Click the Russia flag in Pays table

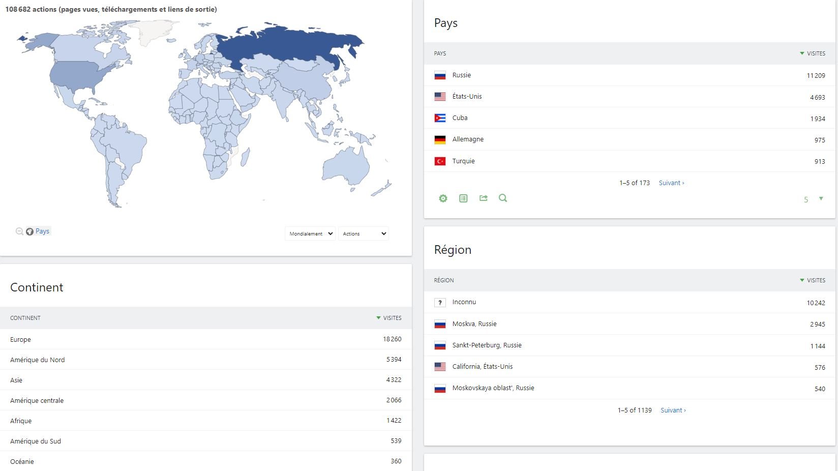point(440,75)
